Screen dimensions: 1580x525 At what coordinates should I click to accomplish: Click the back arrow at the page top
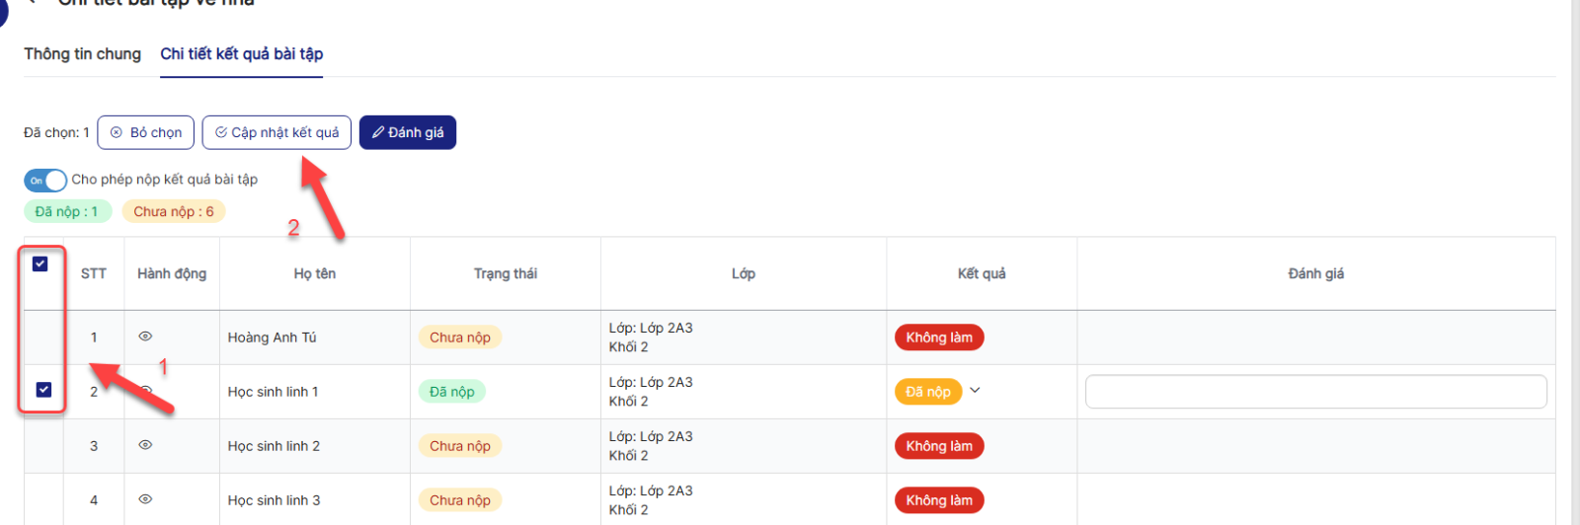coord(33,3)
